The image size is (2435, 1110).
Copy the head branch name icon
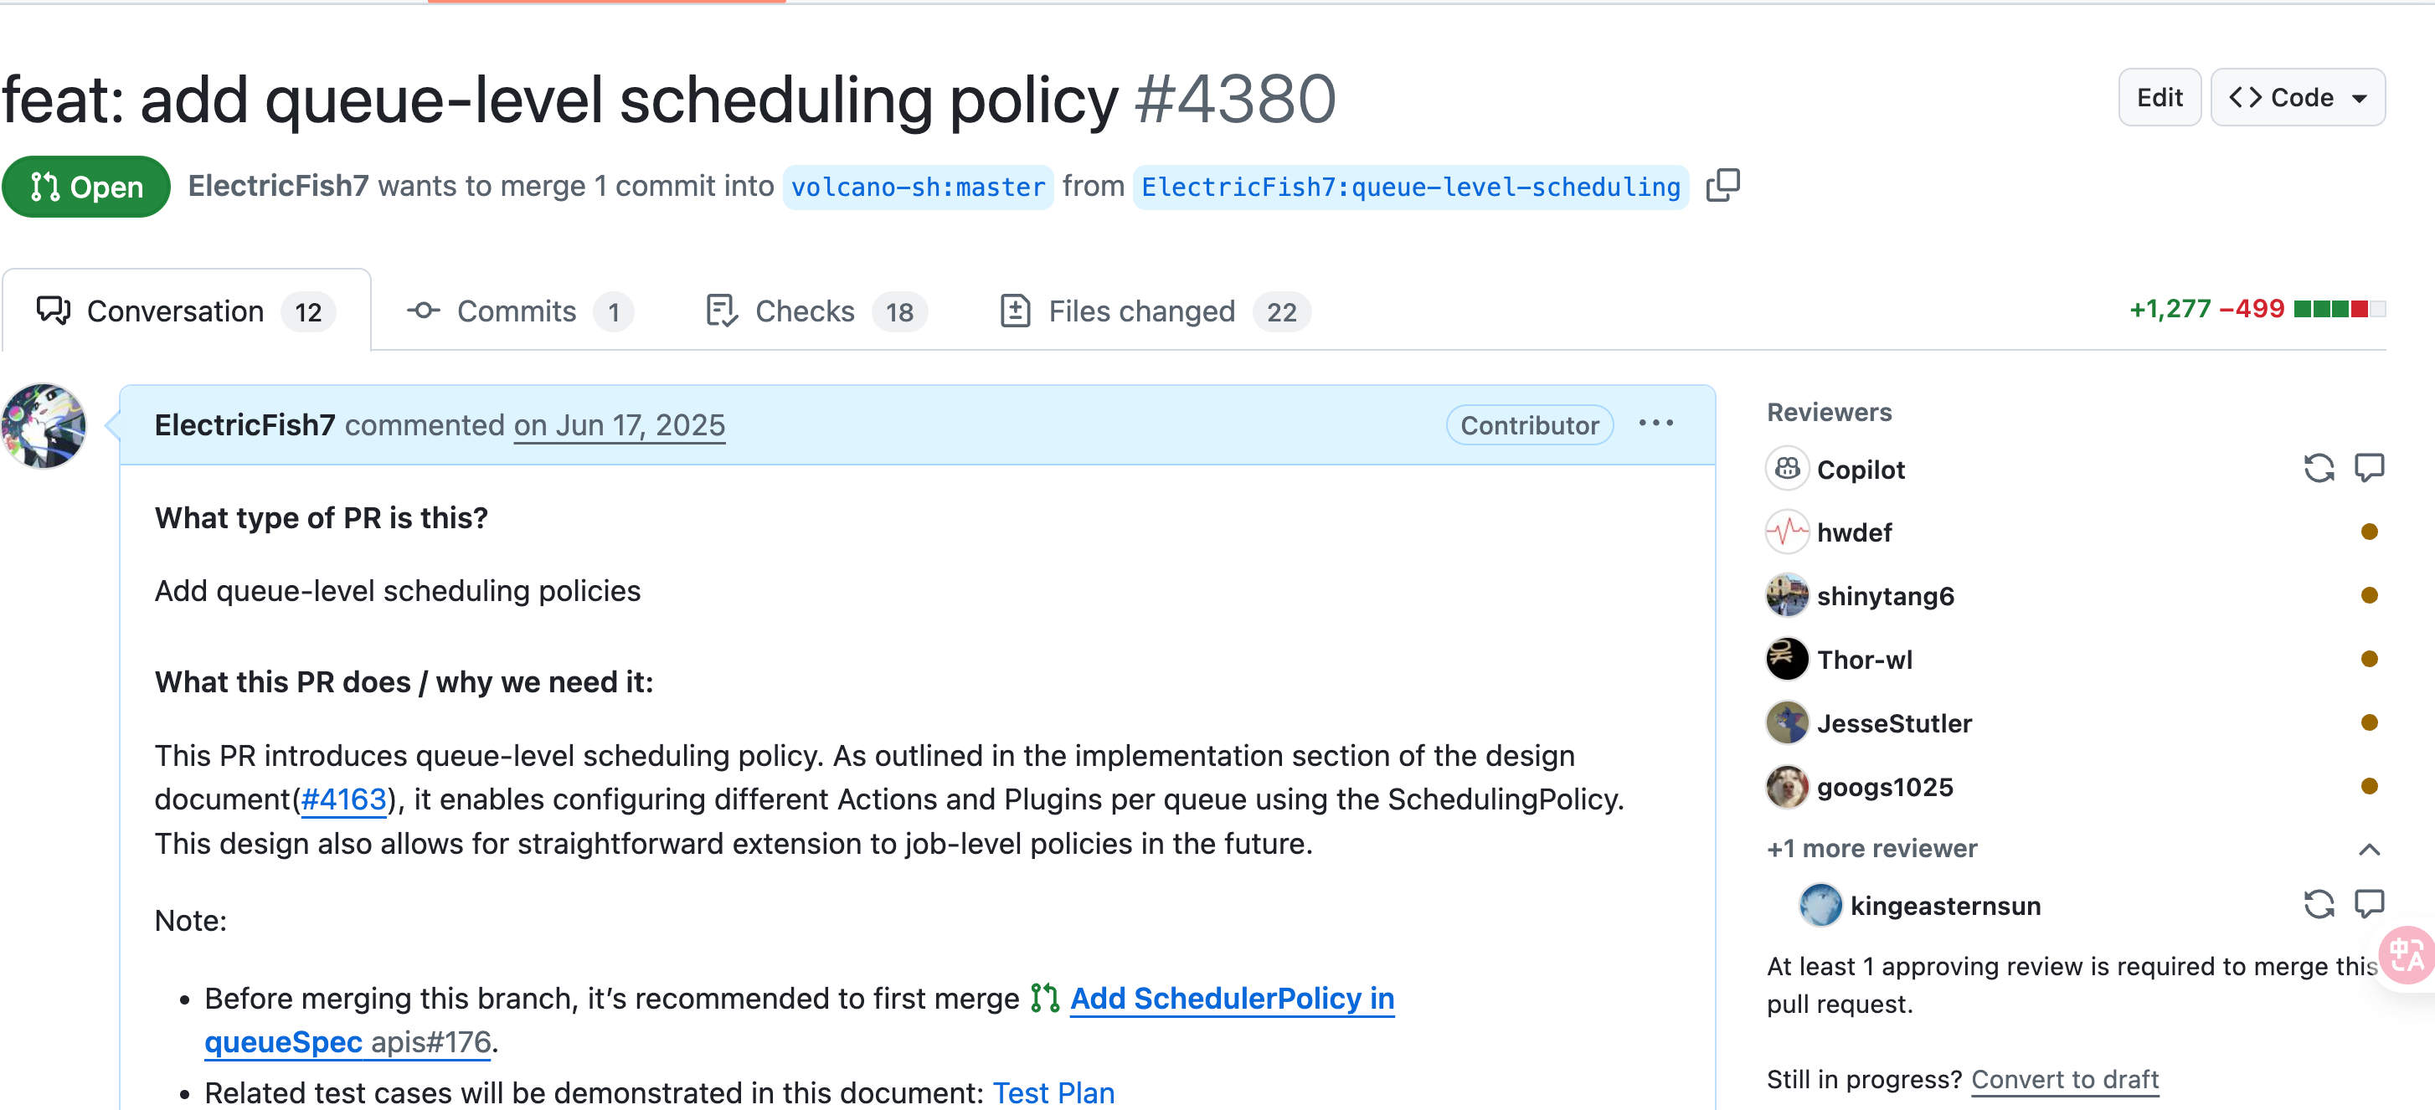(x=1722, y=185)
